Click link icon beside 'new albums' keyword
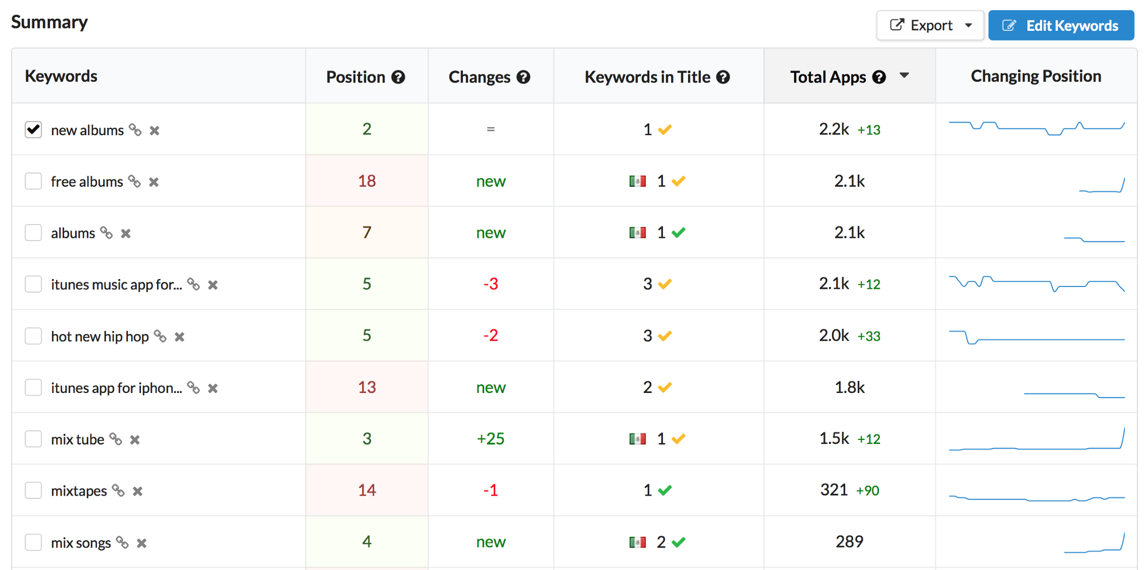Viewport: 1146px width, 570px height. tap(135, 130)
